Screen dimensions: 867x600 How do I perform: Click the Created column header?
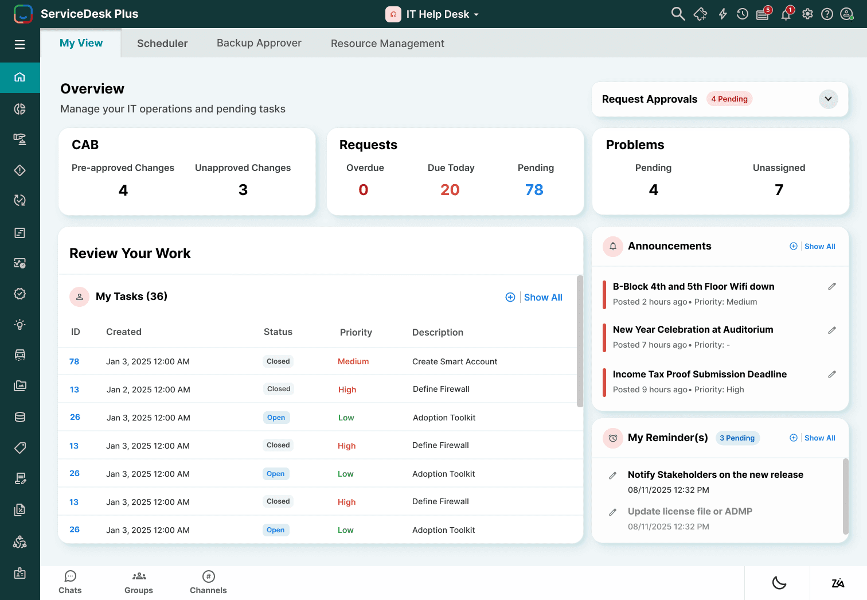coord(124,332)
